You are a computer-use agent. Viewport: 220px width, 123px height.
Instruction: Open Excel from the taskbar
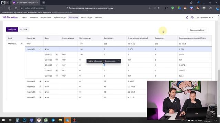click(46, 120)
